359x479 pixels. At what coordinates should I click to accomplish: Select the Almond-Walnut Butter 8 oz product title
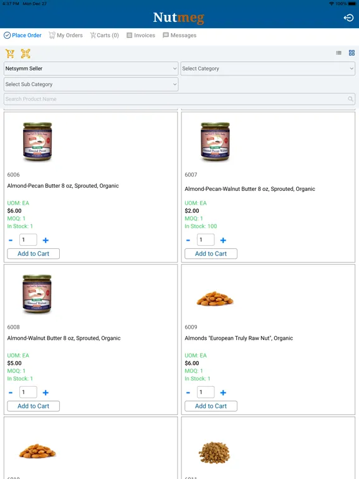(x=64, y=338)
